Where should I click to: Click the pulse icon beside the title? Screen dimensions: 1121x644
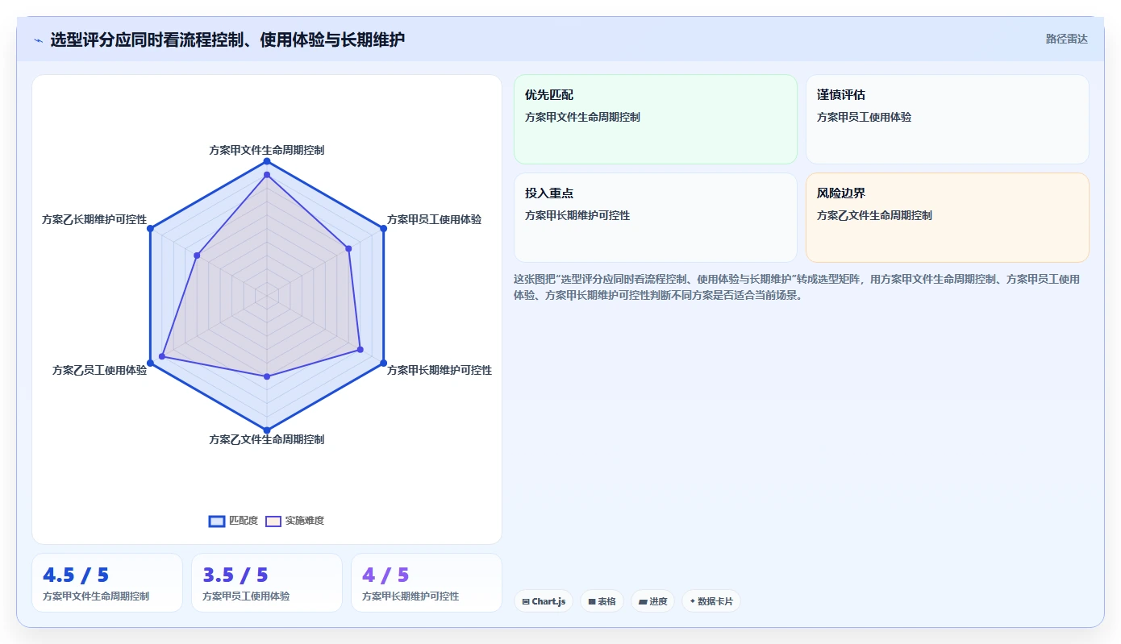(x=38, y=39)
